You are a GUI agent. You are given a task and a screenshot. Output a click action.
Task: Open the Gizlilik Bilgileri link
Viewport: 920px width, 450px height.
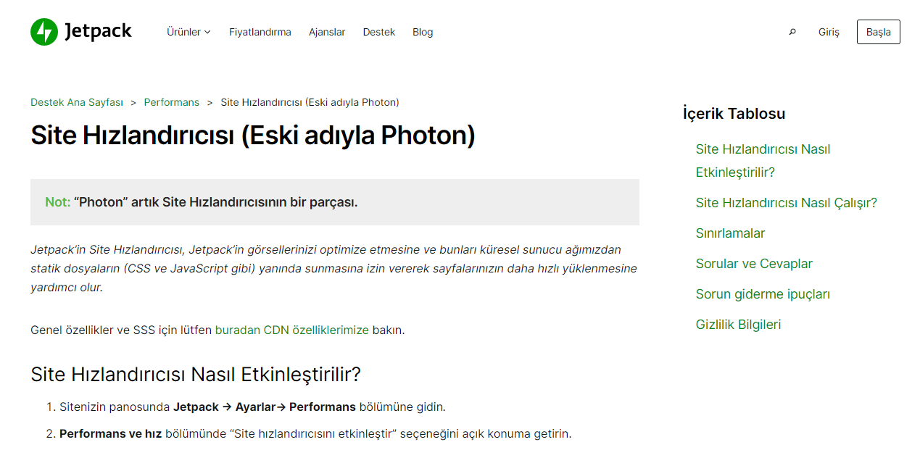738,325
